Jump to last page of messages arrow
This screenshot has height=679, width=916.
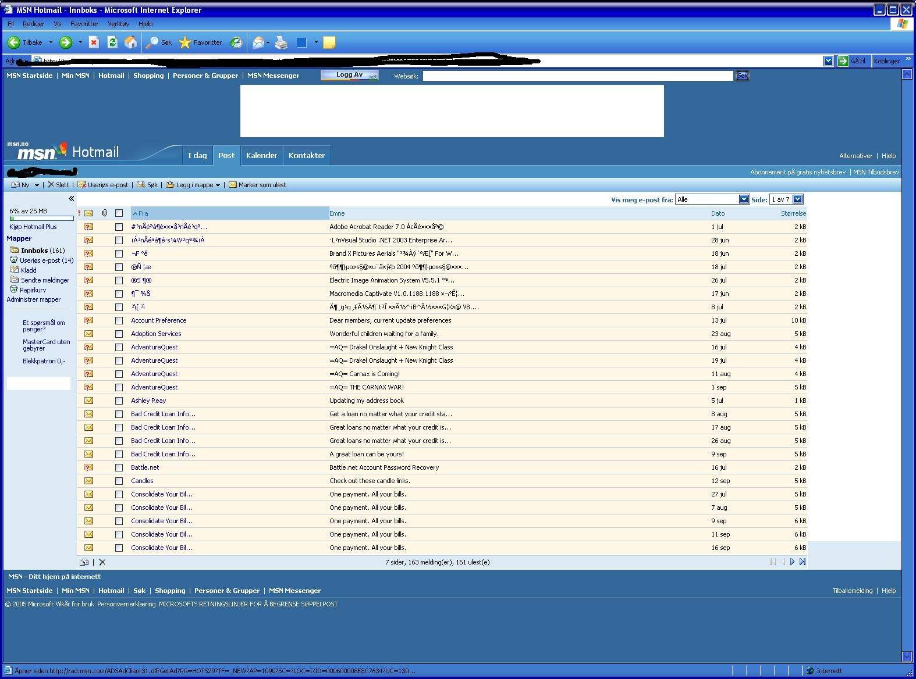tap(803, 562)
